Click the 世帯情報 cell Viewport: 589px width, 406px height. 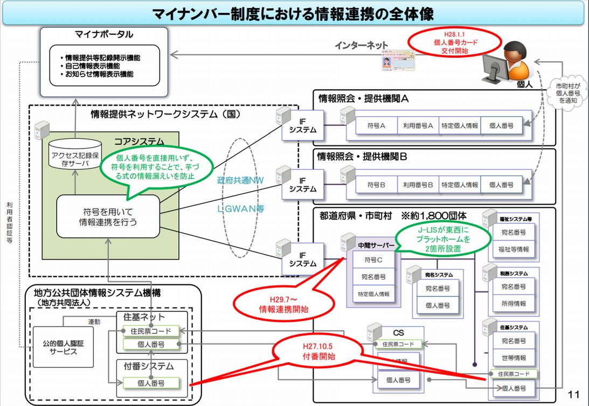pyautogui.click(x=514, y=358)
